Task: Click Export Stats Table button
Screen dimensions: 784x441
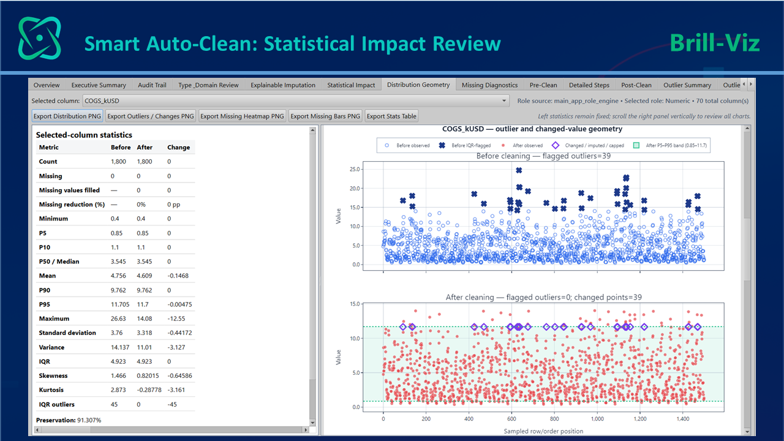Action: tap(392, 116)
